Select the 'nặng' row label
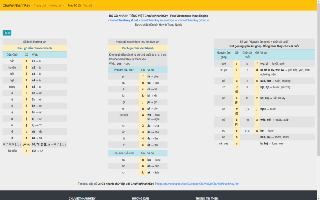 coord(12,87)
